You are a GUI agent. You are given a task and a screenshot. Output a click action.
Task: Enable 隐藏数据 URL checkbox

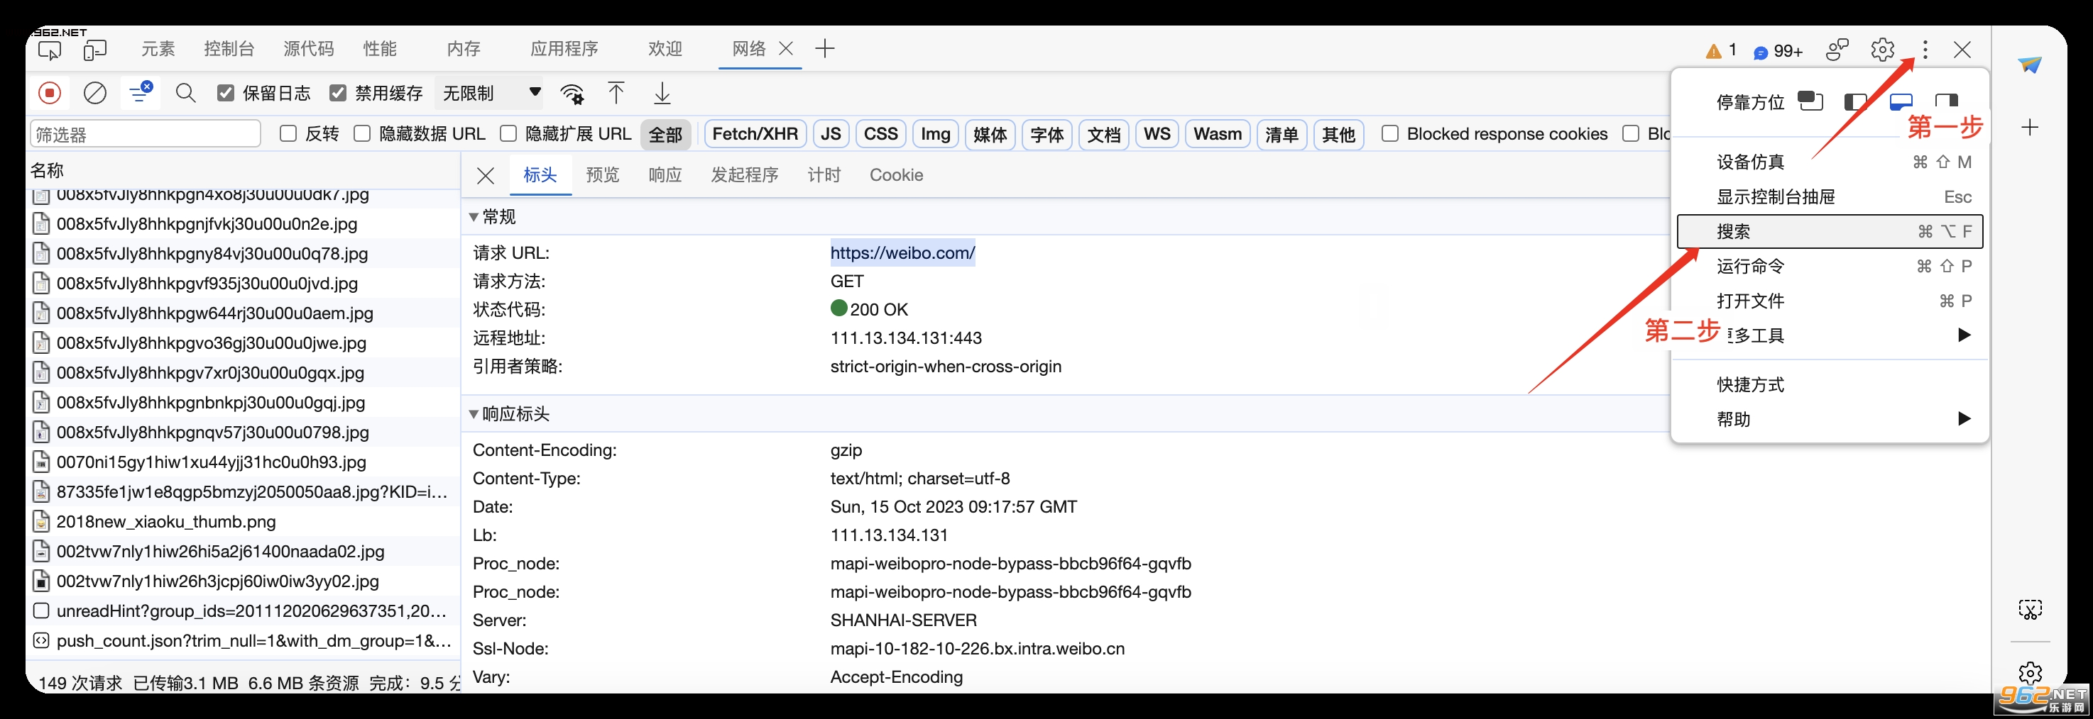tap(362, 134)
